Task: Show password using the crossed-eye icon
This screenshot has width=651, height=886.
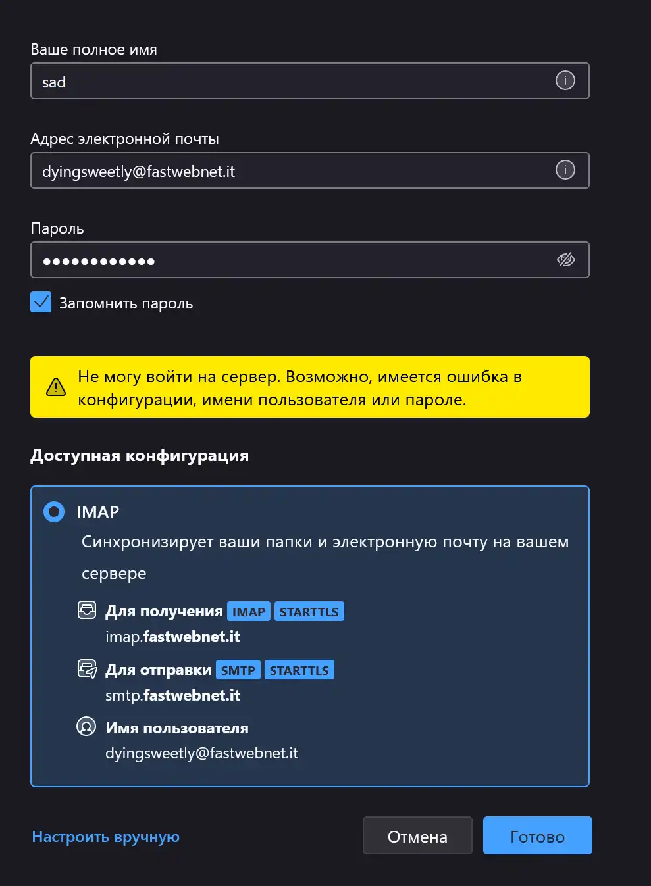Action: point(565,260)
